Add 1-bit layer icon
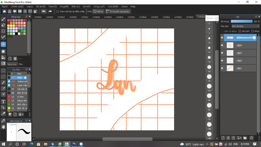The width and height of the screenshot is (261, 147). point(233,138)
